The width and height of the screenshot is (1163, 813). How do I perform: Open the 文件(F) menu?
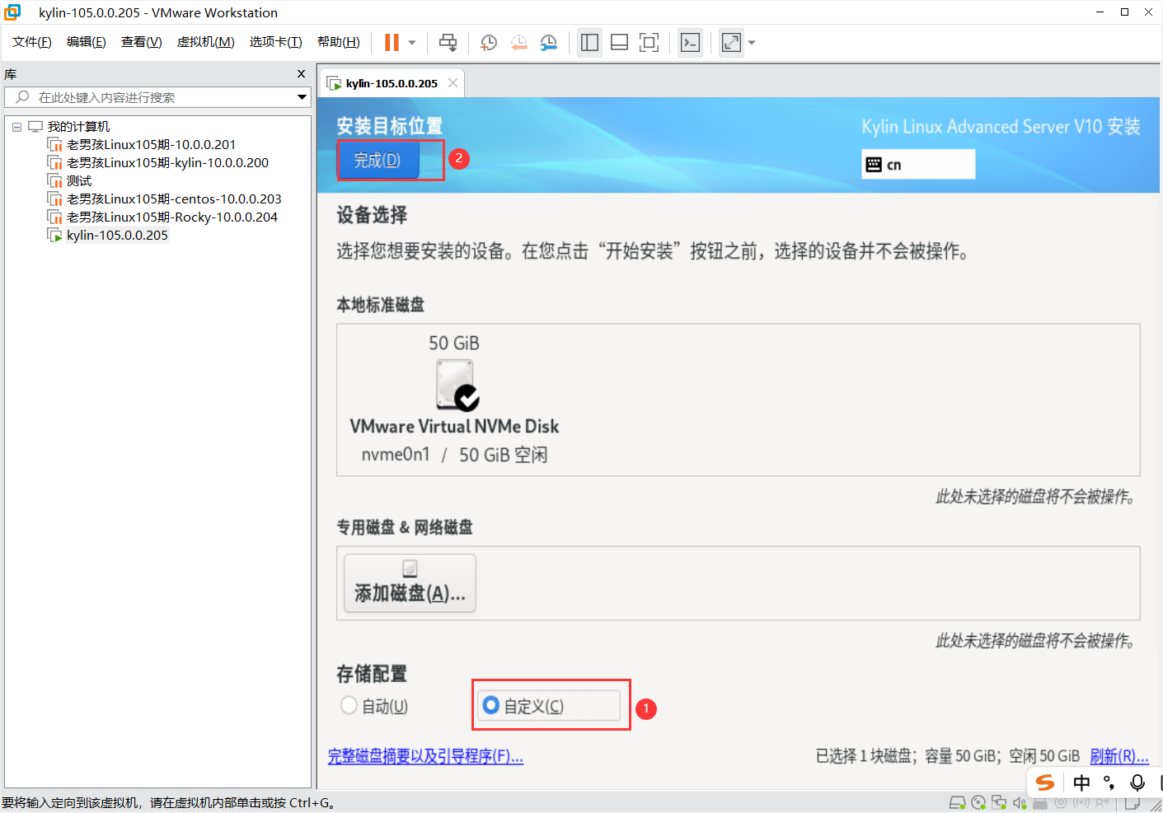(32, 42)
